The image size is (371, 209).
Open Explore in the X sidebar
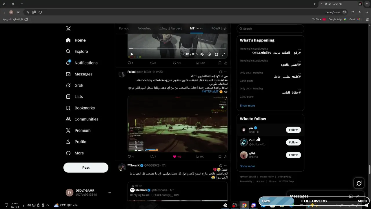pyautogui.click(x=77, y=51)
